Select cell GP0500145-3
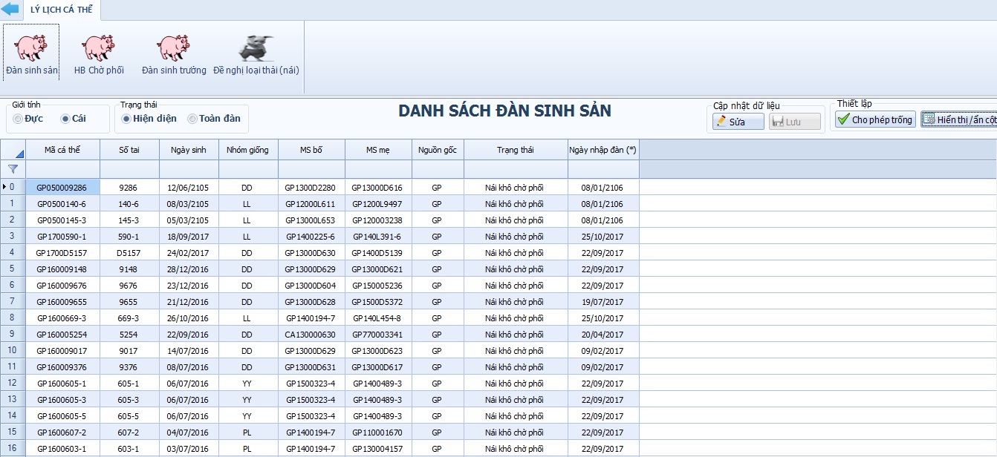 point(62,220)
